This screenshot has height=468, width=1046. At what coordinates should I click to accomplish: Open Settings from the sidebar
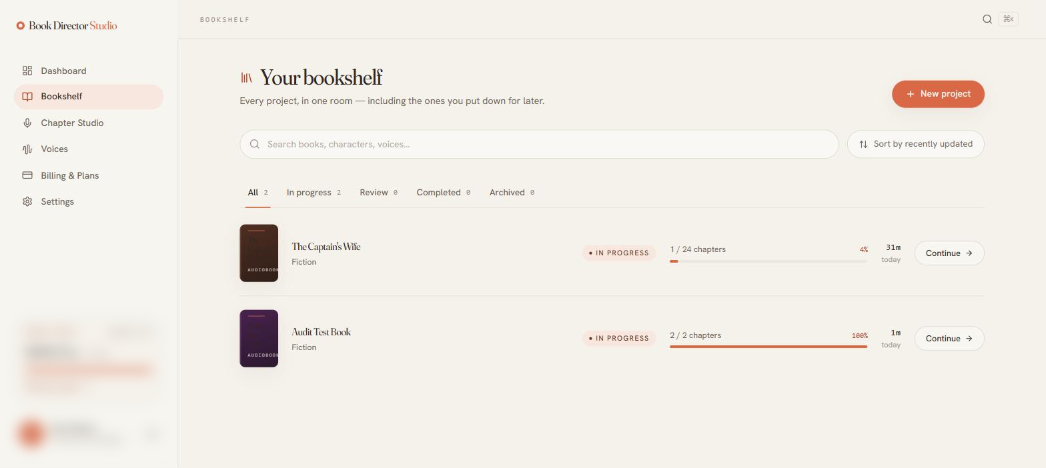coord(88,201)
